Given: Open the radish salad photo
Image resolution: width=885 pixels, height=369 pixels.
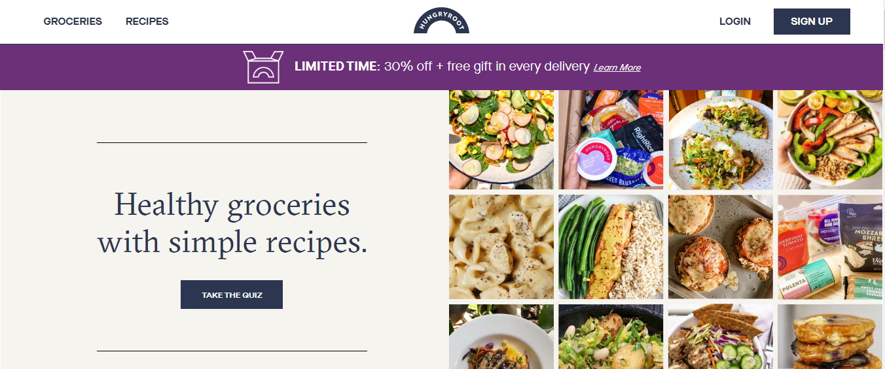Looking at the screenshot, I should 501,140.
